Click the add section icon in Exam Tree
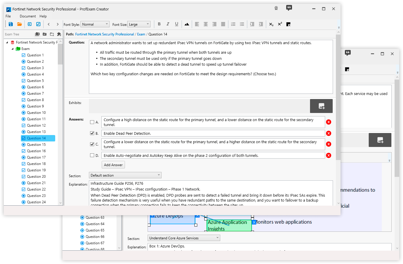Screen dimensions: 403x264 click(37, 34)
